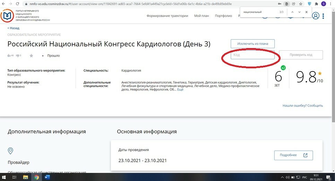Bookmark page with Chrome star icon
This screenshot has height=181, width=335.
(301, 4)
